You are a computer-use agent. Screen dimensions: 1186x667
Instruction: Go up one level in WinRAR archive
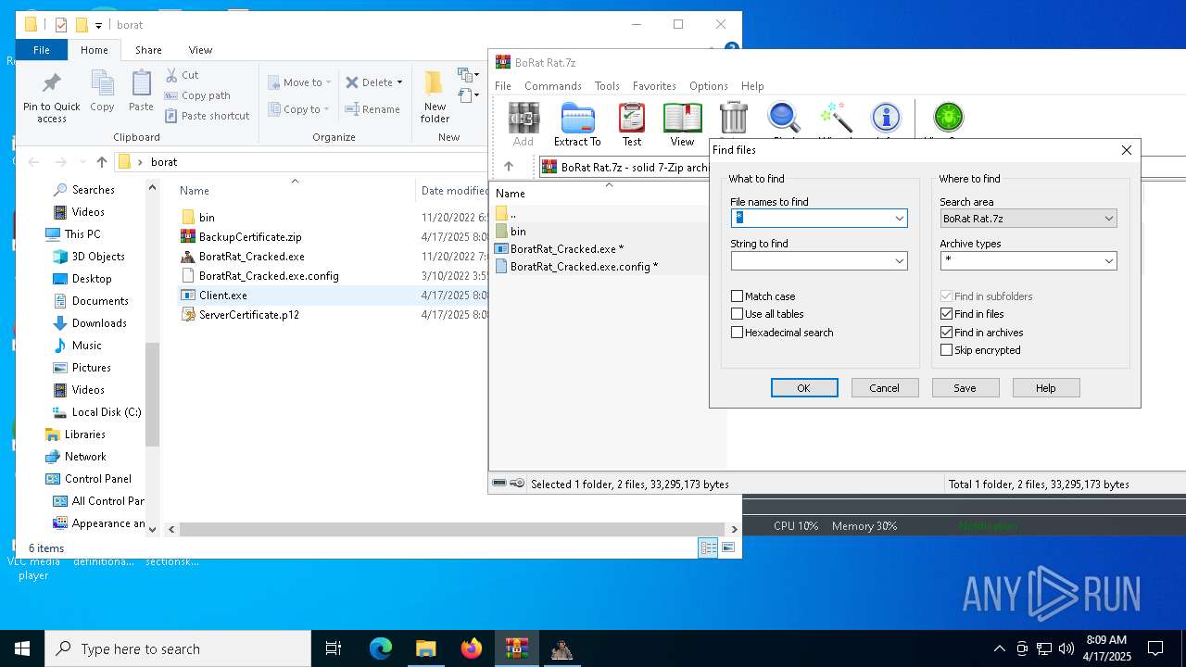pos(509,167)
